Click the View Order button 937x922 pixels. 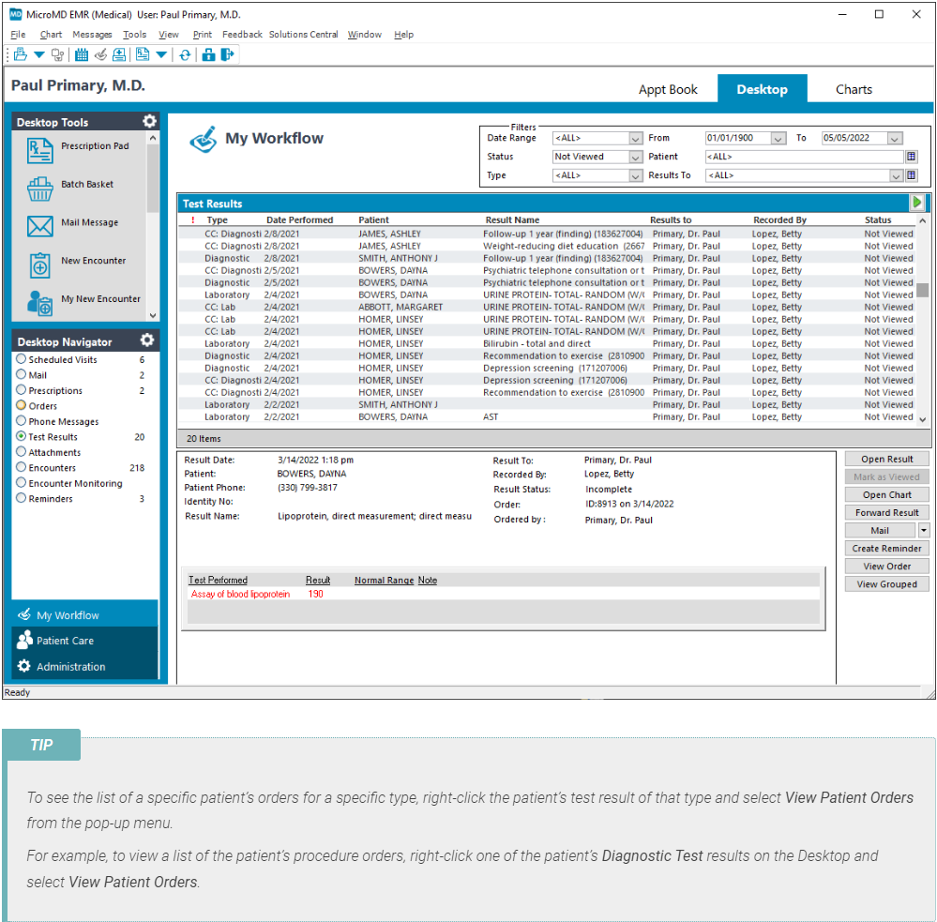tap(886, 566)
